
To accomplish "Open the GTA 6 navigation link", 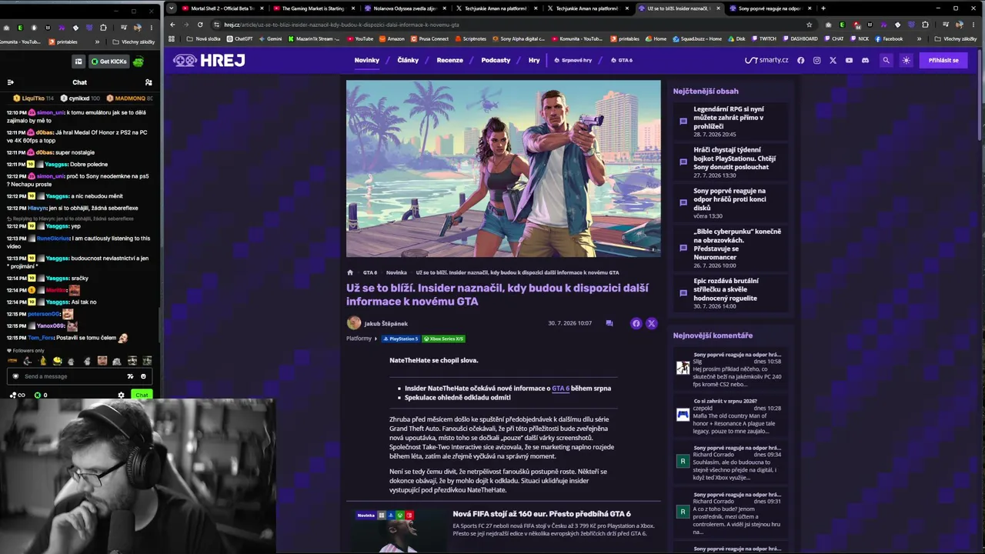I will pyautogui.click(x=622, y=60).
